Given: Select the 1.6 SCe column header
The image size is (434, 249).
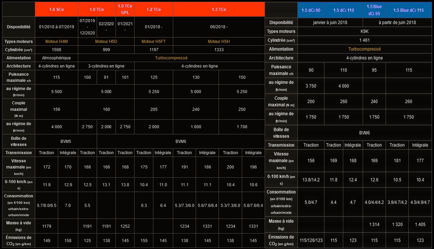Looking at the screenshot, I should (56, 10).
